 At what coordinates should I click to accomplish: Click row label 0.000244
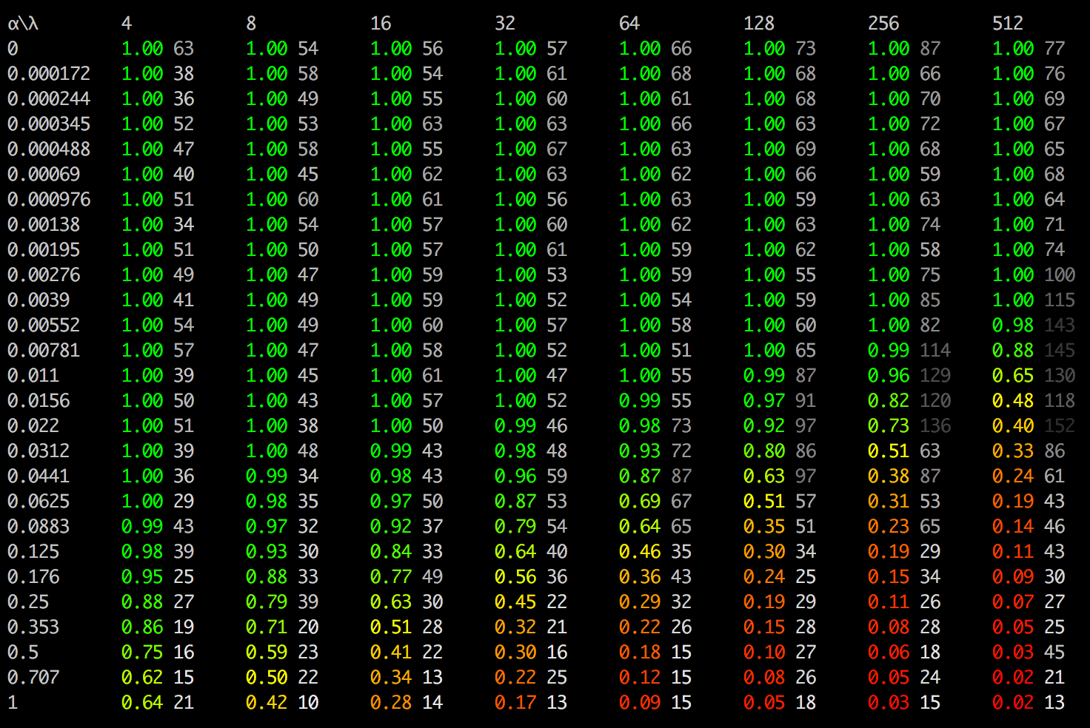(49, 99)
